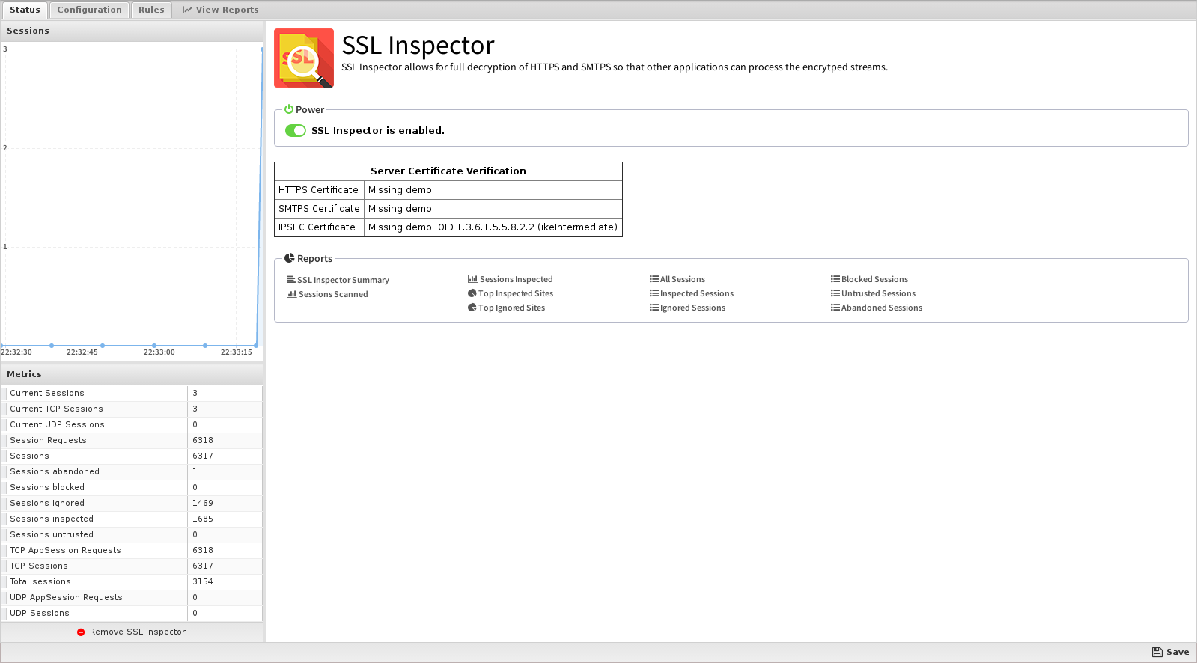Image resolution: width=1197 pixels, height=663 pixels.
Task: Click the All Sessions list icon
Action: (x=654, y=279)
